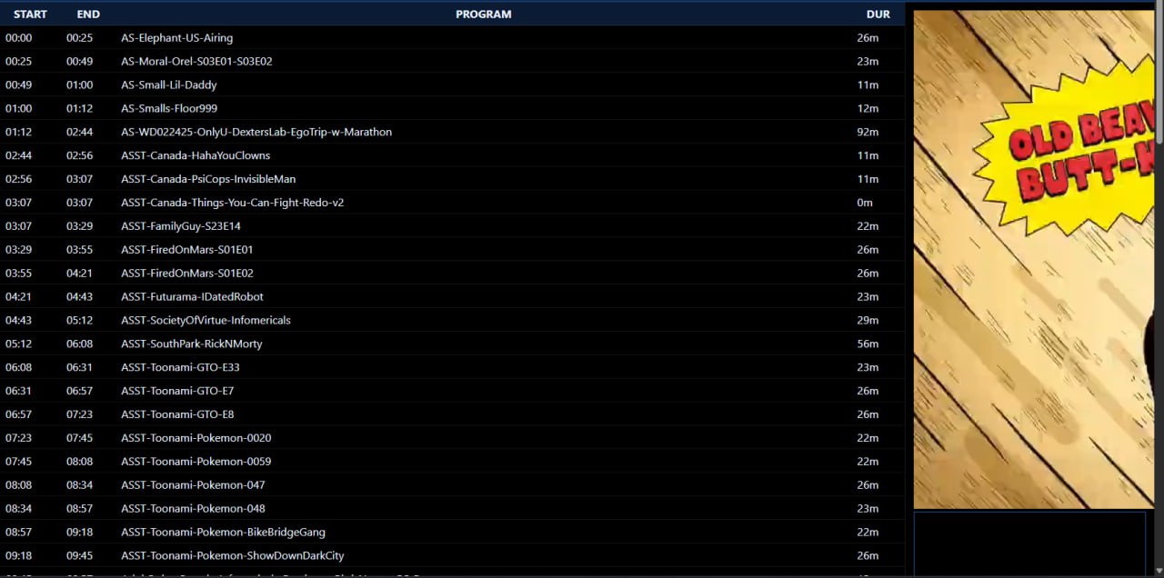Choose the ASST-Toonami-GTO-E33 row

pyautogui.click(x=180, y=368)
